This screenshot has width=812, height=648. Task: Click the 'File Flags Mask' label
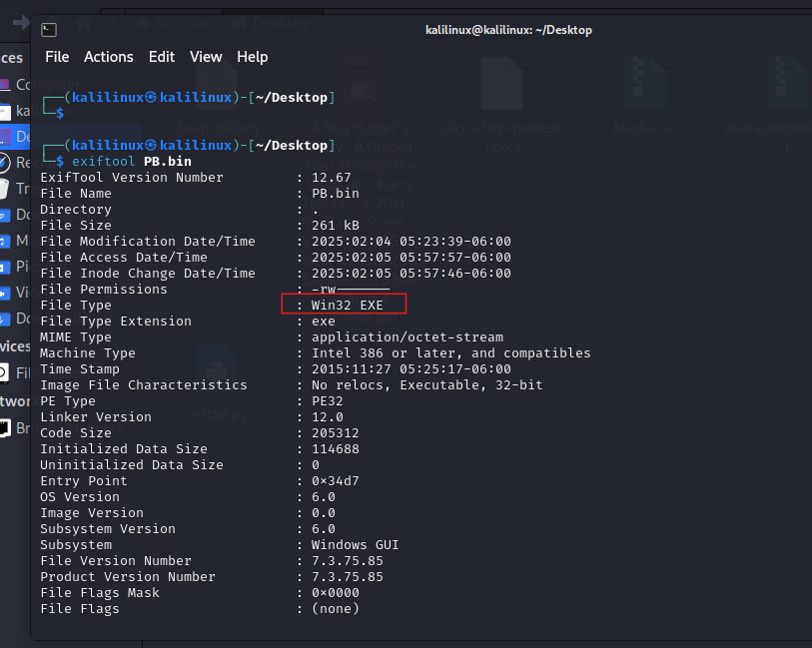click(x=100, y=593)
